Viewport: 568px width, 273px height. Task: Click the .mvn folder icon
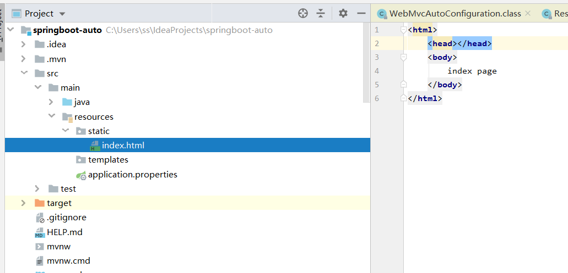(x=40, y=59)
